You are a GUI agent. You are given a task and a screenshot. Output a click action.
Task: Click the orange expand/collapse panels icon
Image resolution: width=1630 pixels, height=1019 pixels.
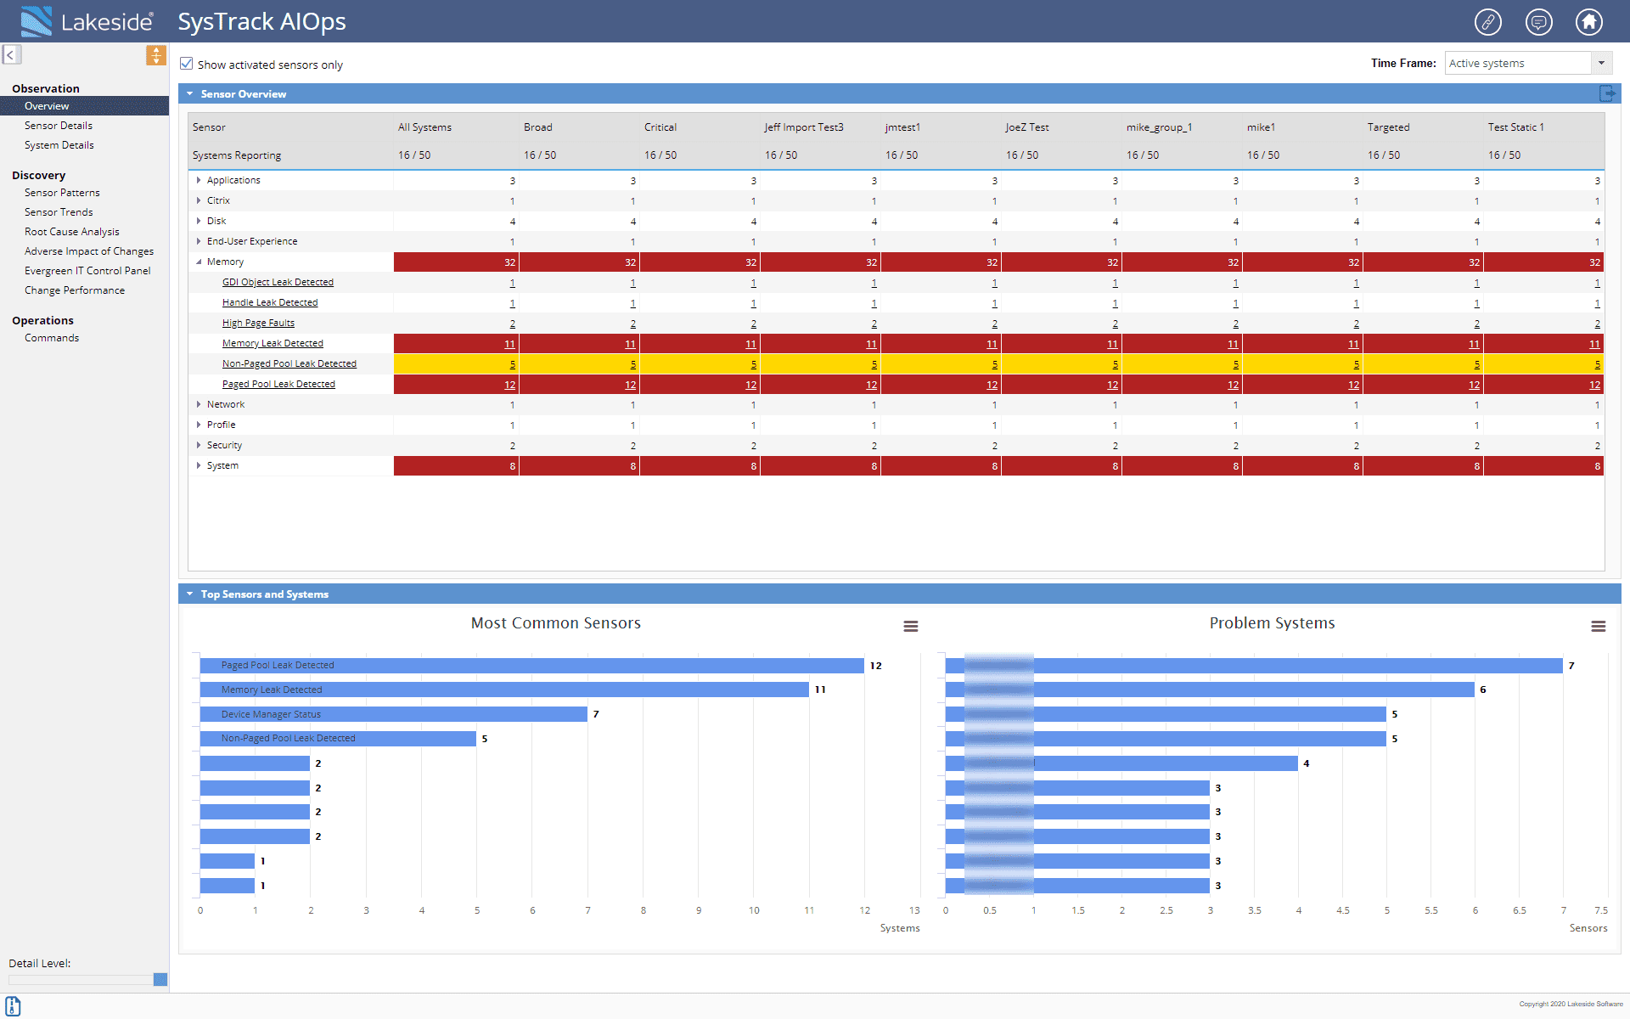click(x=156, y=55)
